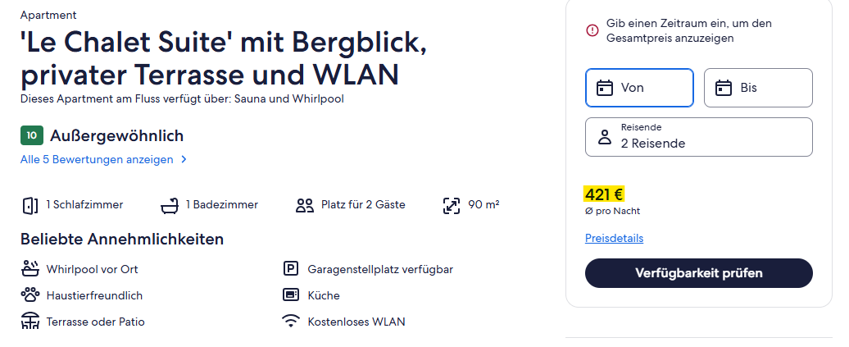849x347 pixels.
Task: Click the guests capacity people icon
Action: click(305, 205)
